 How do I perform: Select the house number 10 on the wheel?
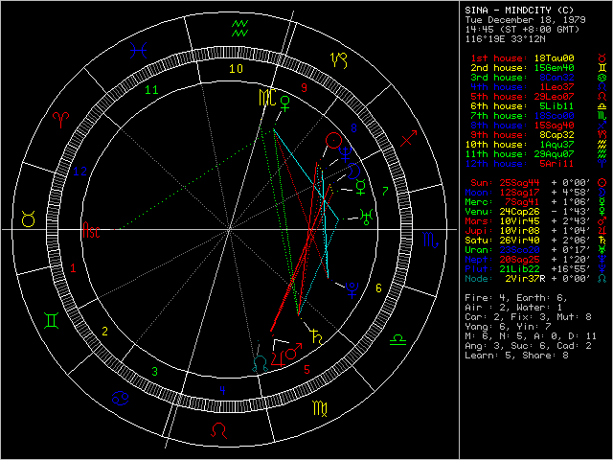[237, 69]
